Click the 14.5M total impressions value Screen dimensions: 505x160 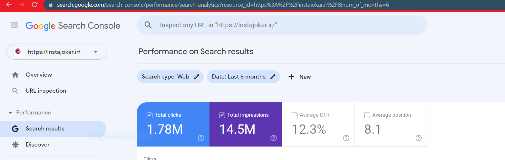[238, 130]
